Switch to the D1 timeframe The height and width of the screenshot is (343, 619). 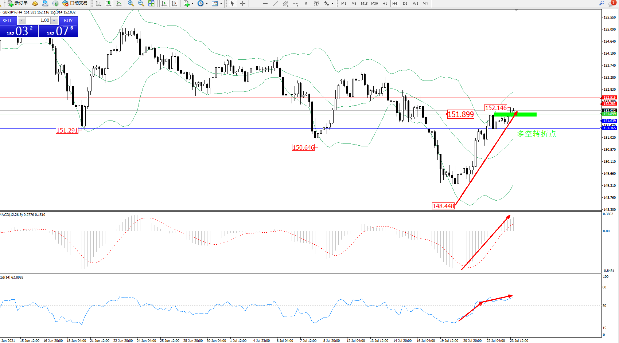(405, 4)
